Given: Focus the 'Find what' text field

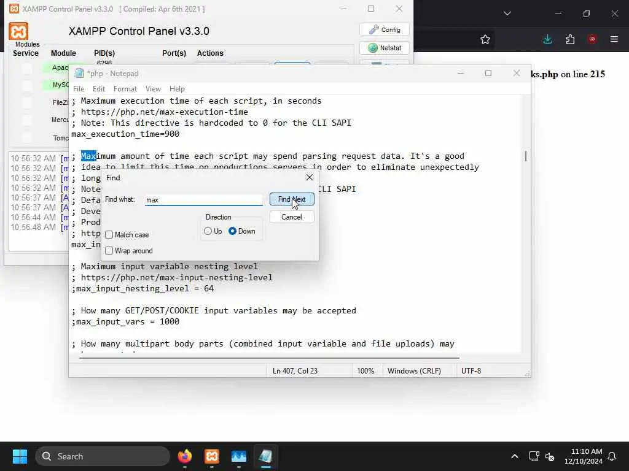Looking at the screenshot, I should pyautogui.click(x=203, y=199).
